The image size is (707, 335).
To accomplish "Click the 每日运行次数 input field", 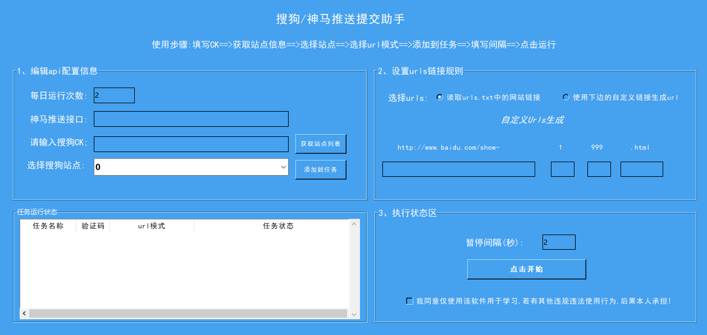I will (x=114, y=95).
